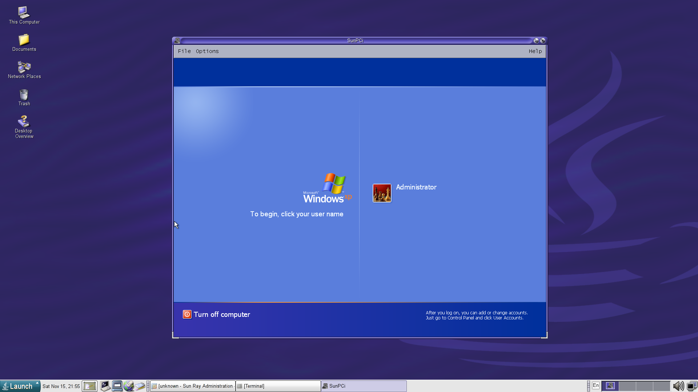Open Network Places desktop icon

pyautogui.click(x=24, y=67)
